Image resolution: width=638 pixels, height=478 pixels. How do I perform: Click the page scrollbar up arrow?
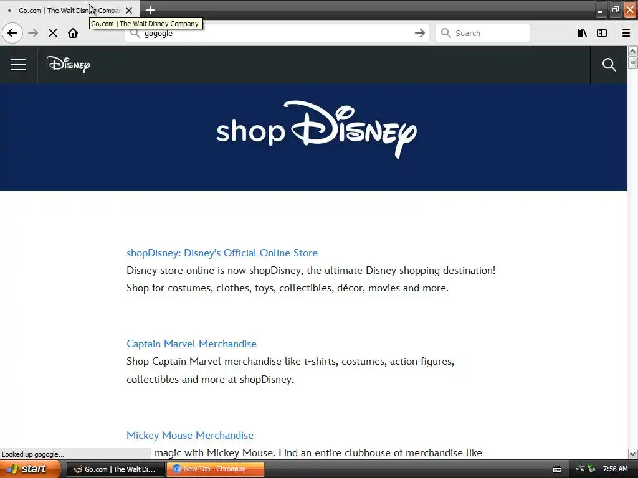pos(632,51)
